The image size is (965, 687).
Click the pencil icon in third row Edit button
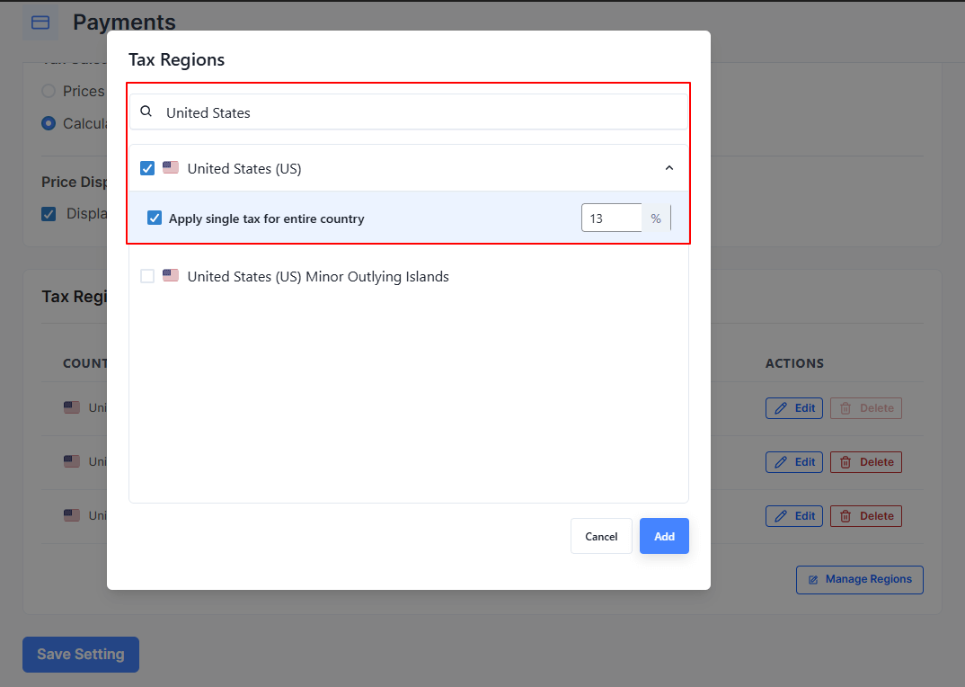pyautogui.click(x=781, y=516)
